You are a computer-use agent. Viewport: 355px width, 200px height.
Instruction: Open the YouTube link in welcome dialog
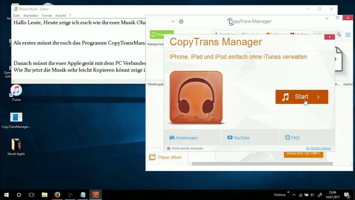click(239, 138)
